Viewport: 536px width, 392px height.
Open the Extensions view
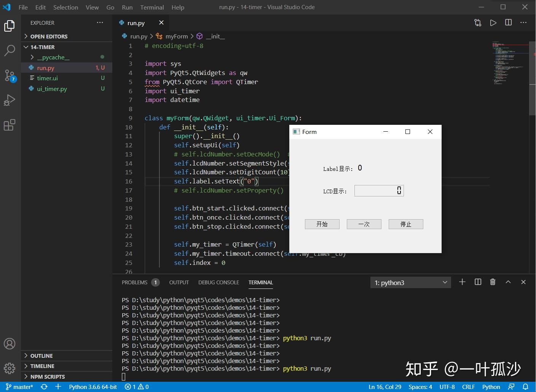pyautogui.click(x=10, y=125)
